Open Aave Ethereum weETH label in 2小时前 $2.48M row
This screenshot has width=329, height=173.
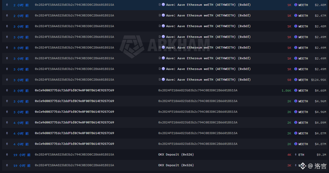point(208,5)
